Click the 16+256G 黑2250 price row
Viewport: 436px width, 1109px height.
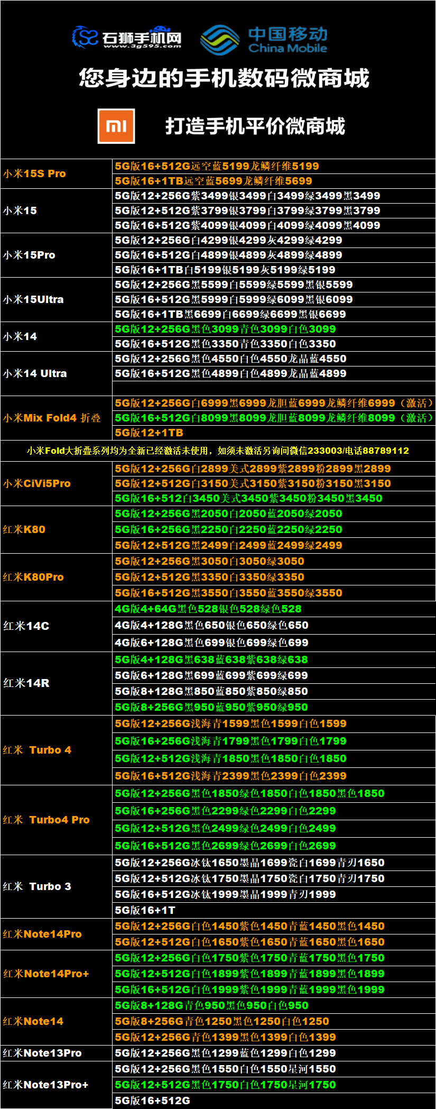pos(274,529)
